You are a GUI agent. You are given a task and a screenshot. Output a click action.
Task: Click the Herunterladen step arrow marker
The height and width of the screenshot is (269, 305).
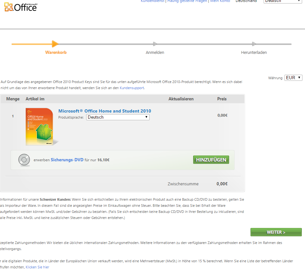(x=254, y=44)
